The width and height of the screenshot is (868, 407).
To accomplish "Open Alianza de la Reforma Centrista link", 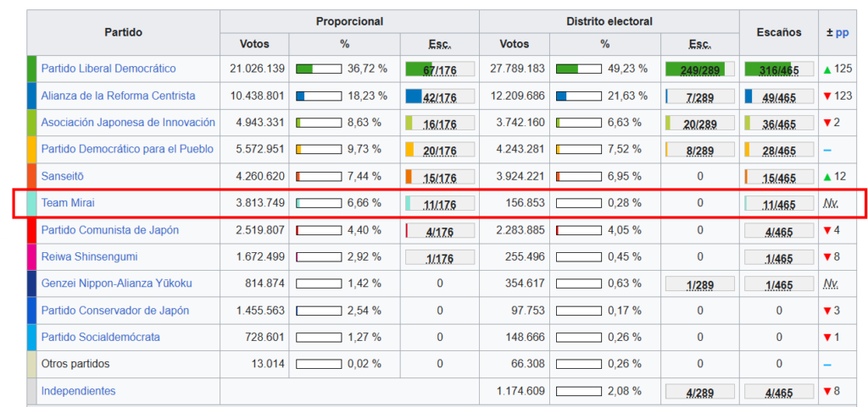I will click(x=119, y=96).
